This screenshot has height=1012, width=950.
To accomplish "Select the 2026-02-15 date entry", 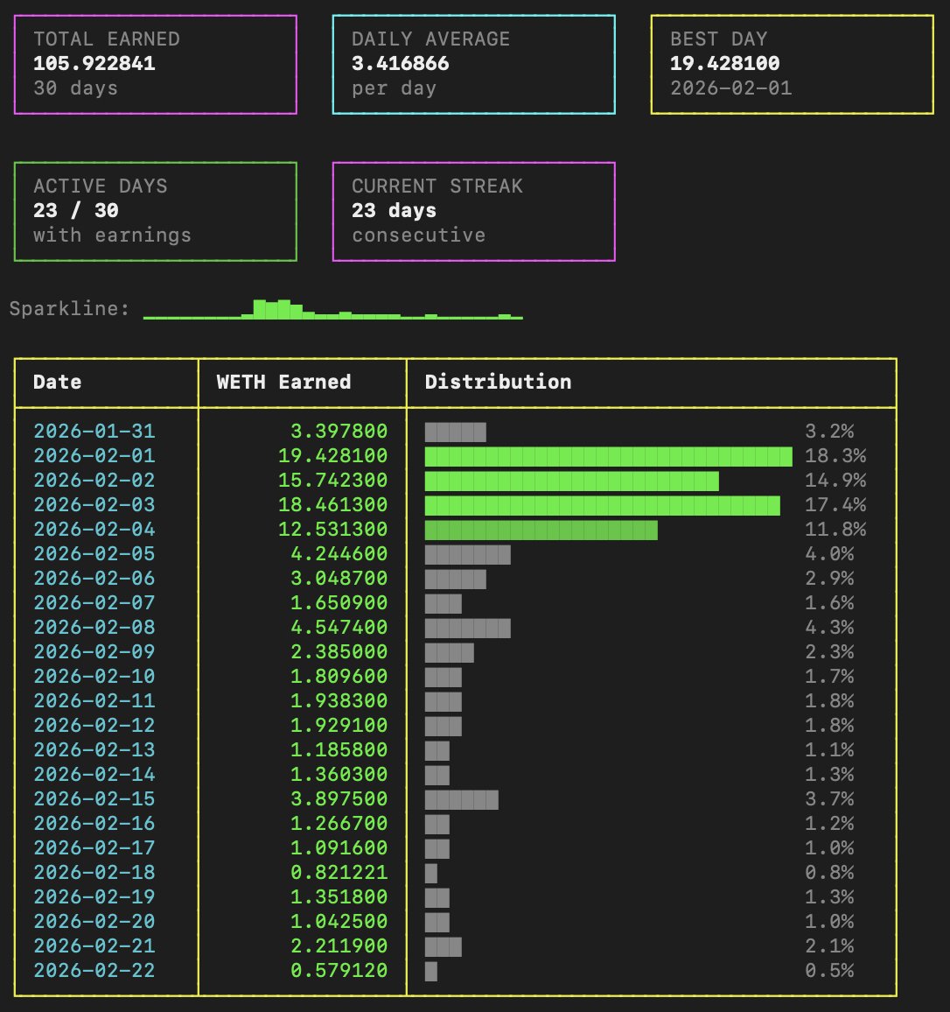I will click(x=96, y=798).
